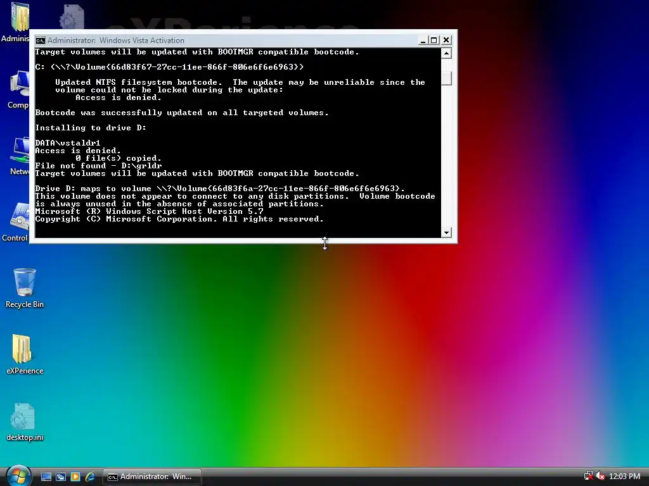The height and width of the screenshot is (486, 649).
Task: Select Administrator: Win... taskbar button
Action: 152,477
